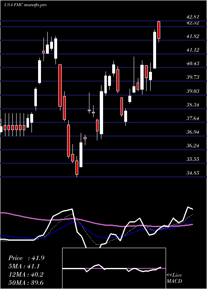This screenshot has width=207, height=289.
Task: Click the 35.55 price axis label
Action: [193, 159]
